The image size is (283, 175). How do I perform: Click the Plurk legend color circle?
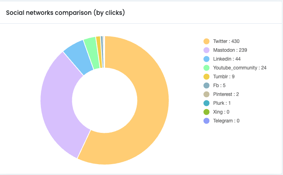[x=206, y=103]
